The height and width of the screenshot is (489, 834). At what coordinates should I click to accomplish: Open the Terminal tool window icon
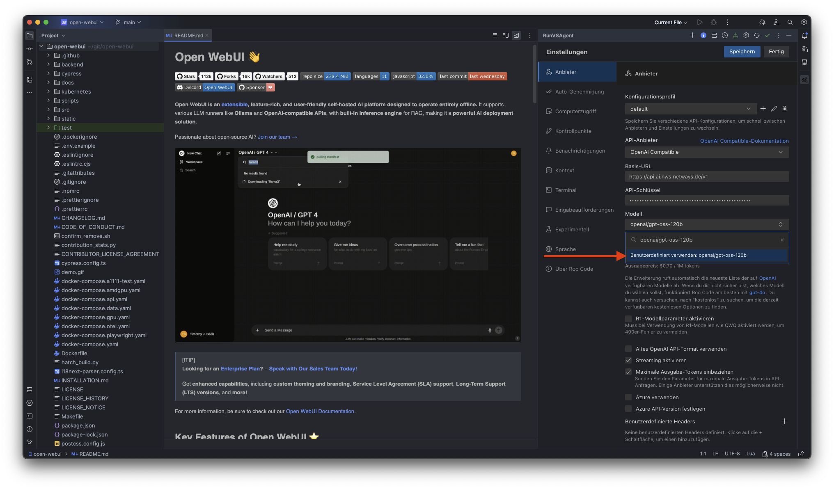30,416
